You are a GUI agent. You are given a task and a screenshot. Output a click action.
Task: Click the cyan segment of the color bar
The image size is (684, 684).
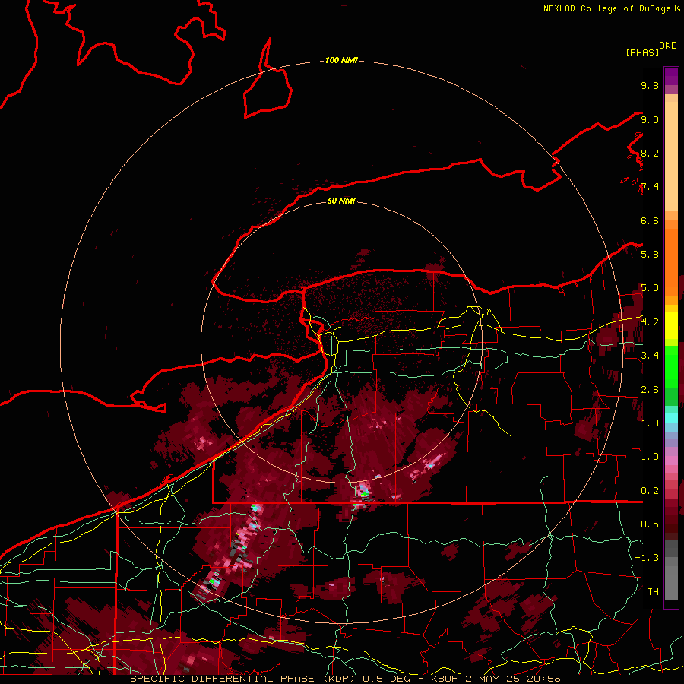coord(671,418)
